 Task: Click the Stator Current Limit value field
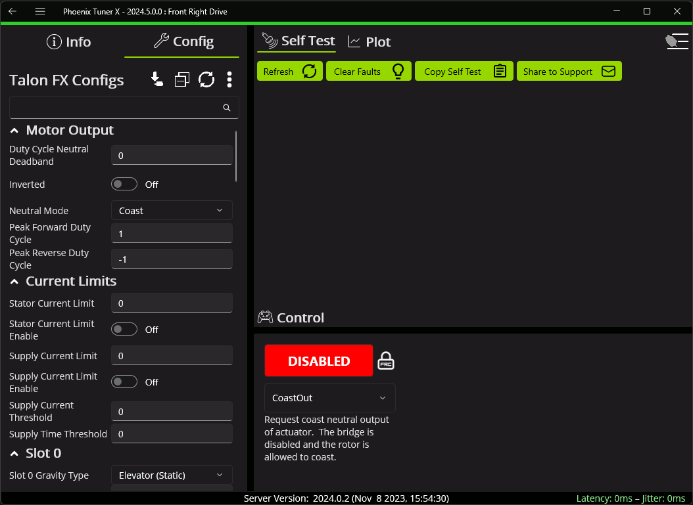tap(172, 303)
